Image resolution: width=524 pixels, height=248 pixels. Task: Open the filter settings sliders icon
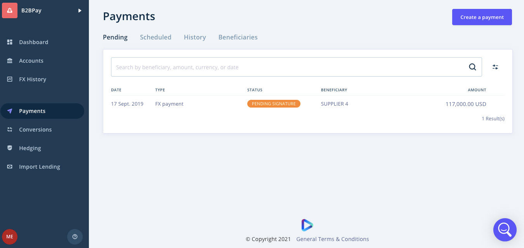(x=495, y=67)
